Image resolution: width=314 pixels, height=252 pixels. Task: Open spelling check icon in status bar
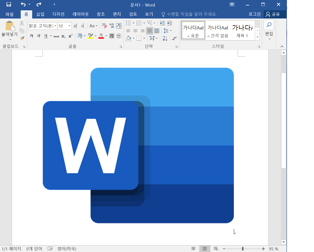(50, 249)
